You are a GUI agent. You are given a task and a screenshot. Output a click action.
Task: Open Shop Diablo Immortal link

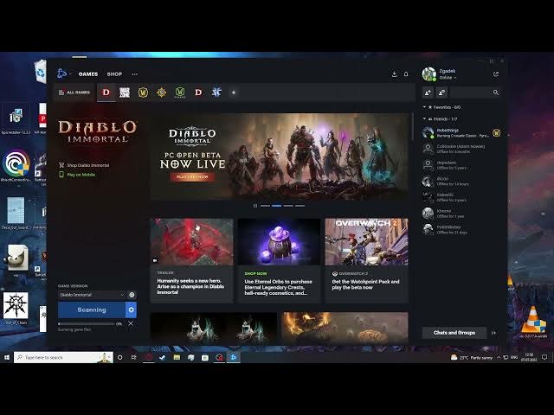tap(84, 165)
